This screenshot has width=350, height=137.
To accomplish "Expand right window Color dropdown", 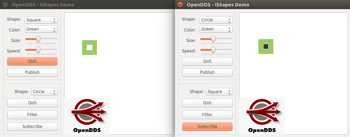I will (x=216, y=29).
